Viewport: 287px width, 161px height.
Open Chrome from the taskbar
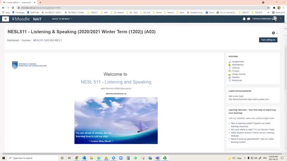(x=77, y=158)
